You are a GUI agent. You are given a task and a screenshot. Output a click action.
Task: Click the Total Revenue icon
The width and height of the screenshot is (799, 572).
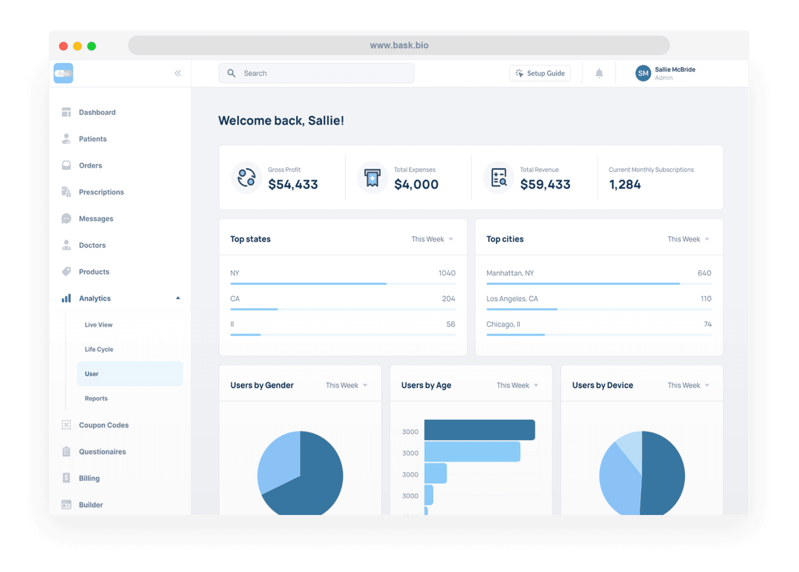tap(499, 178)
